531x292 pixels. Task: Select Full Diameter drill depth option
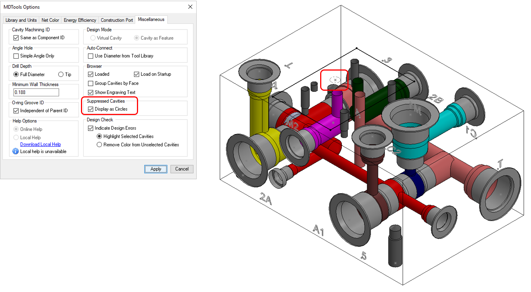16,74
